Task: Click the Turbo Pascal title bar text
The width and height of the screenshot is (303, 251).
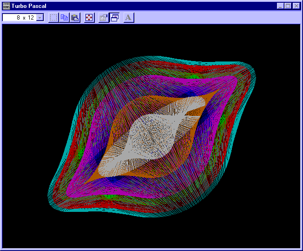Action: pos(29,6)
